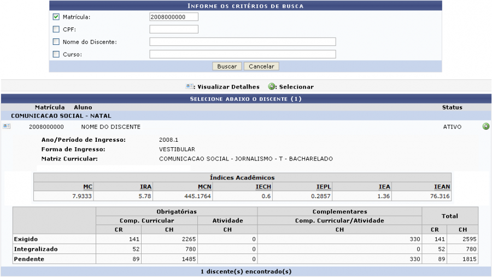This screenshot has height=277, width=492.
Task: Uncheck the Matrícula search criterion checkbox
Action: 56,17
